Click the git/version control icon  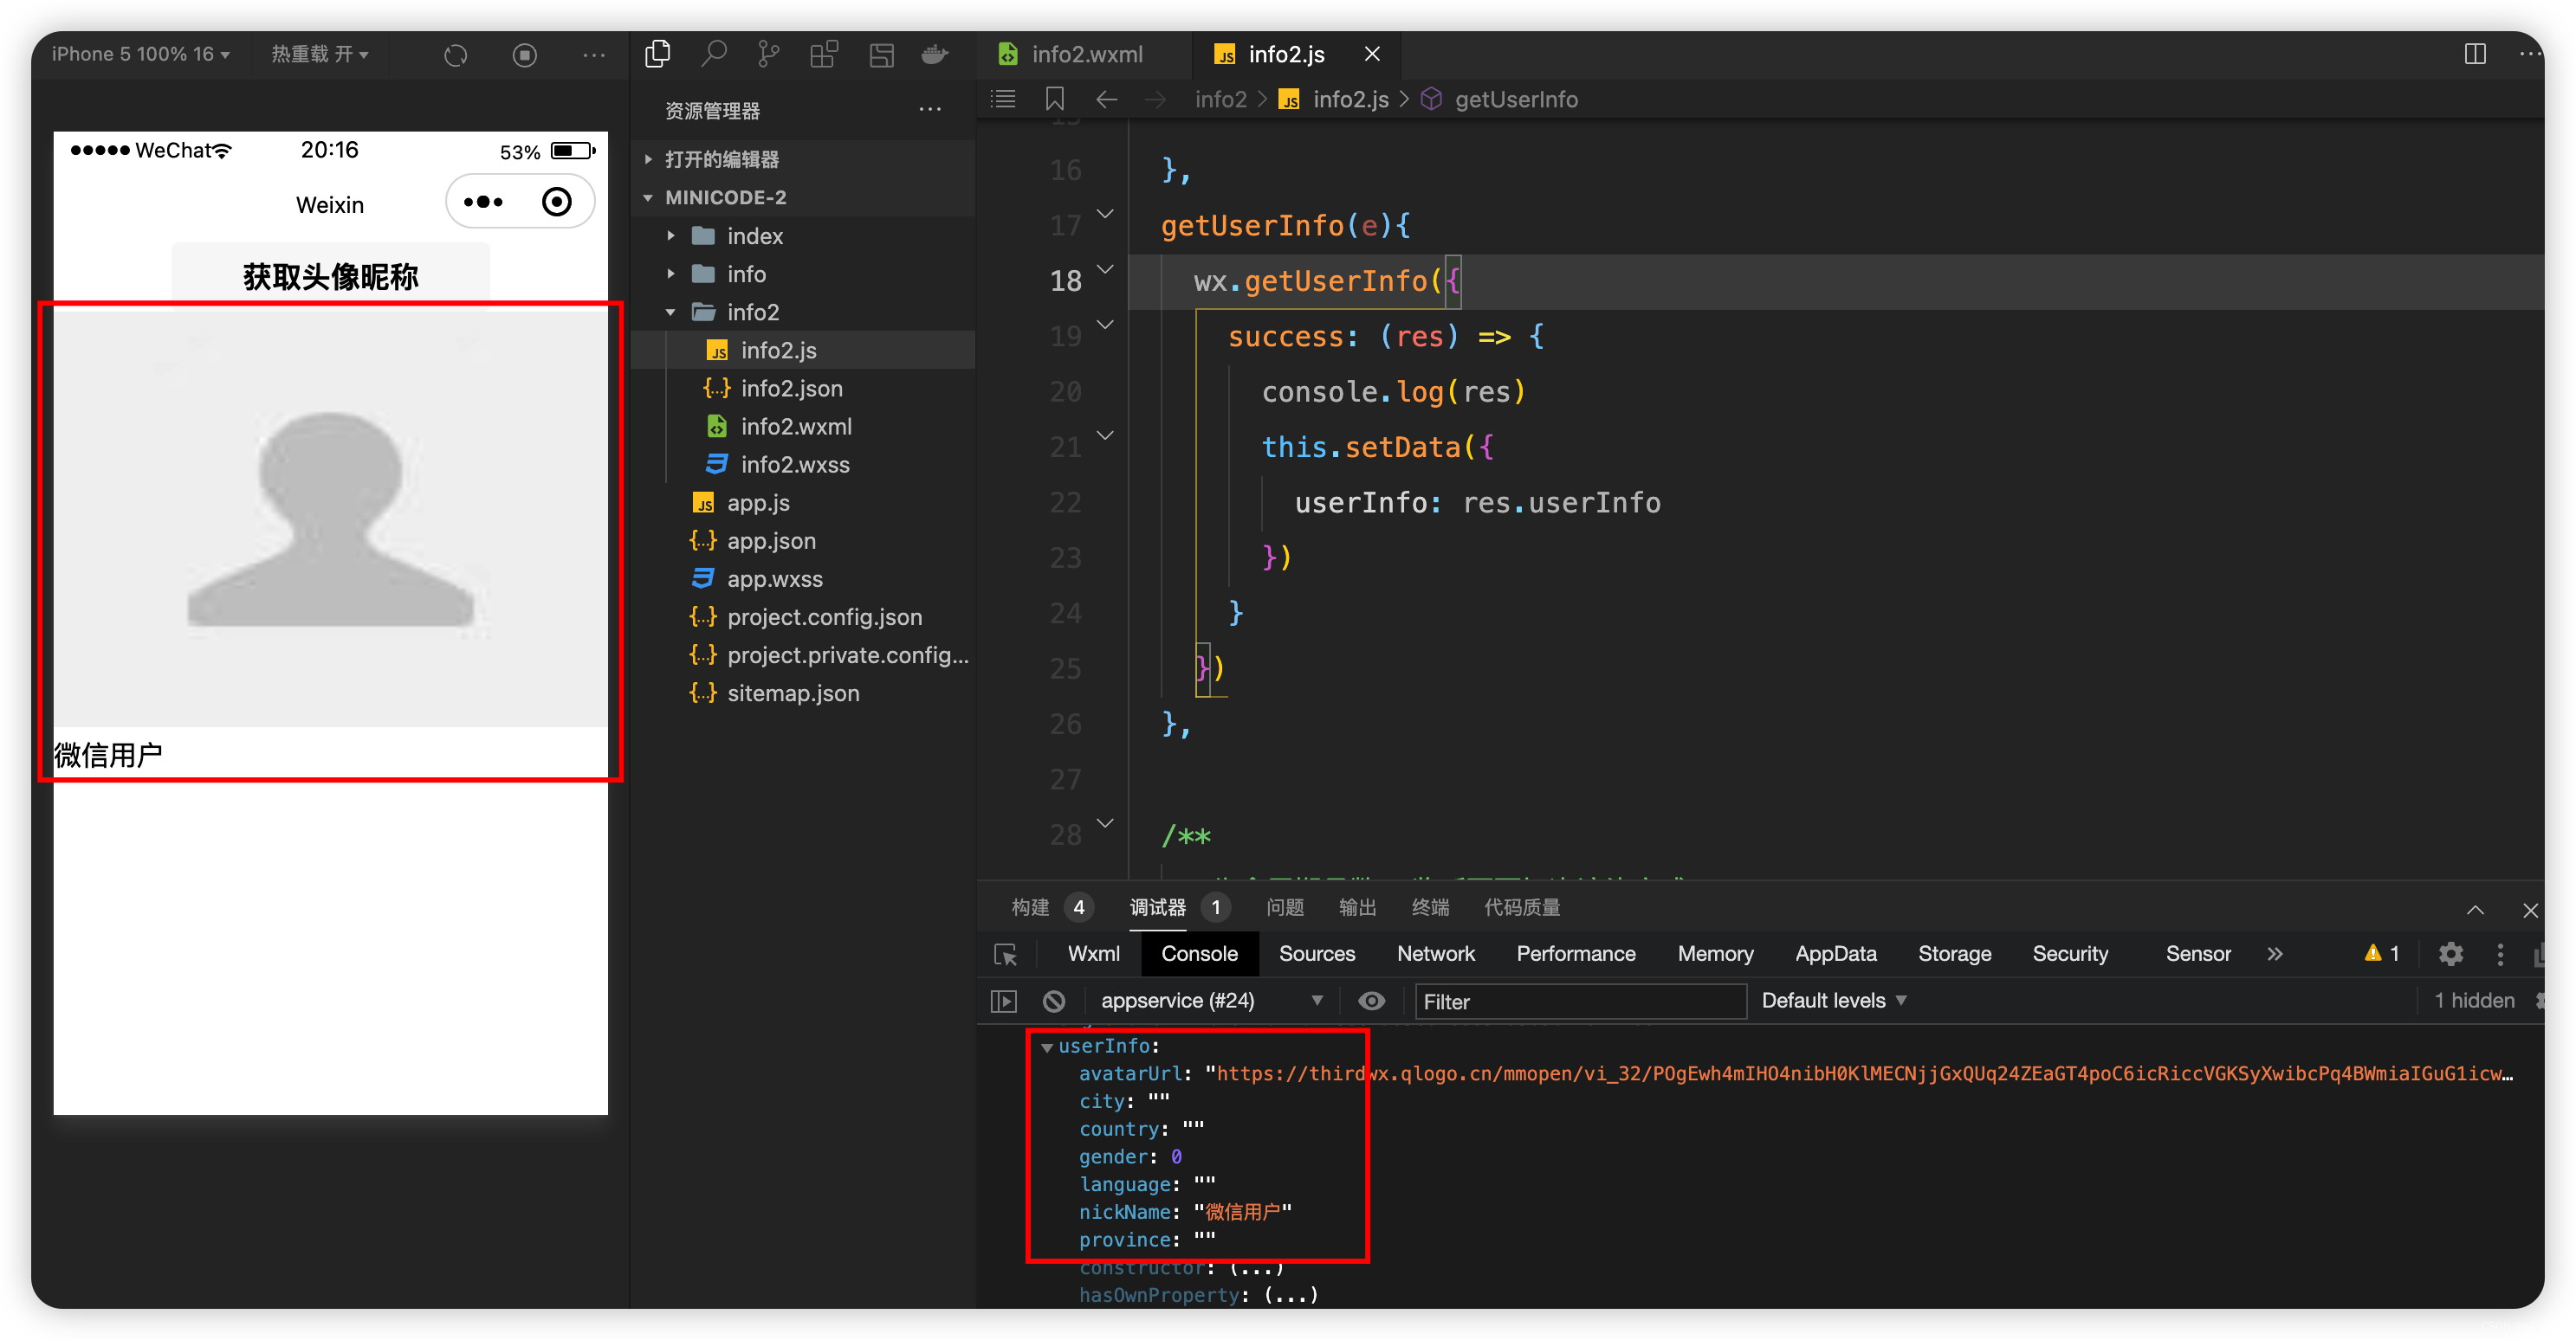[768, 56]
